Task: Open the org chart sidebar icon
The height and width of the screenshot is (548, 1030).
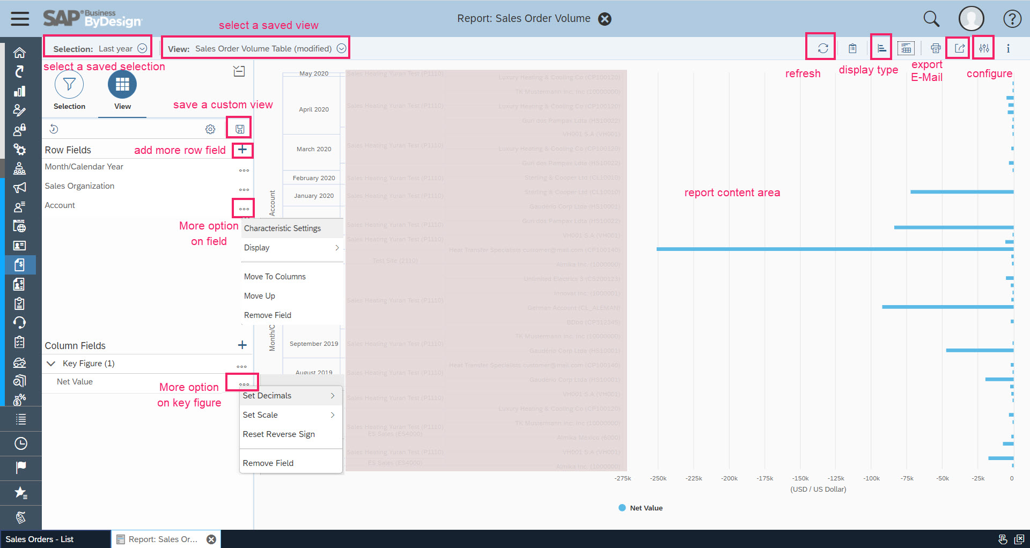Action: [20, 168]
